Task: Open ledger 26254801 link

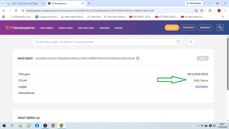Action: 202,87
